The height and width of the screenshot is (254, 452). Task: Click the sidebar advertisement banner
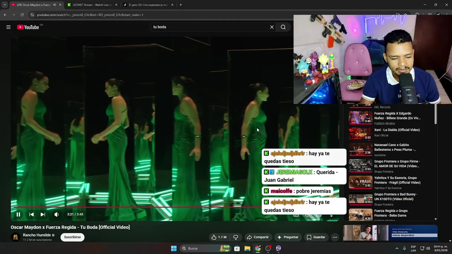390,233
